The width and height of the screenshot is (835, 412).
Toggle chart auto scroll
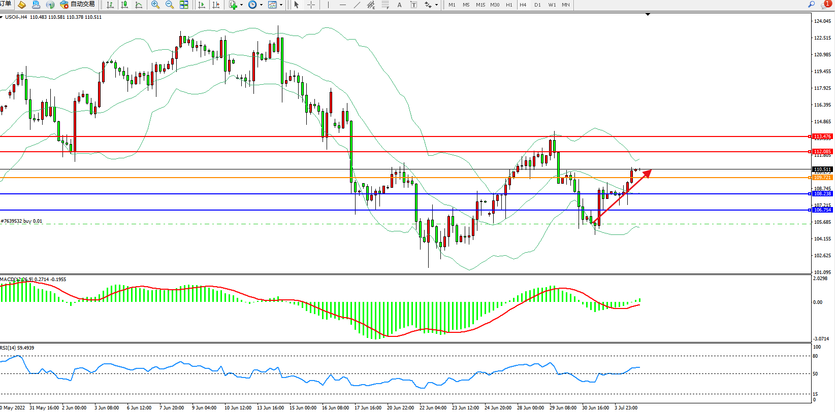coord(202,5)
